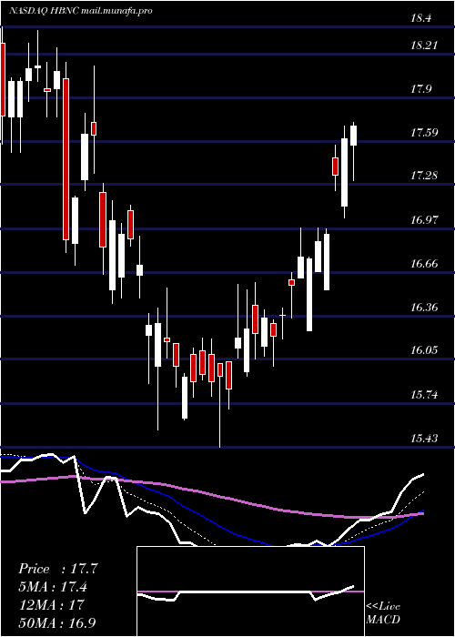Click the '<<Live MACD' label
Image resolution: width=455 pixels, height=637 pixels.
pos(383,612)
